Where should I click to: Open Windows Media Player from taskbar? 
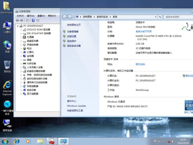tap(28, 141)
